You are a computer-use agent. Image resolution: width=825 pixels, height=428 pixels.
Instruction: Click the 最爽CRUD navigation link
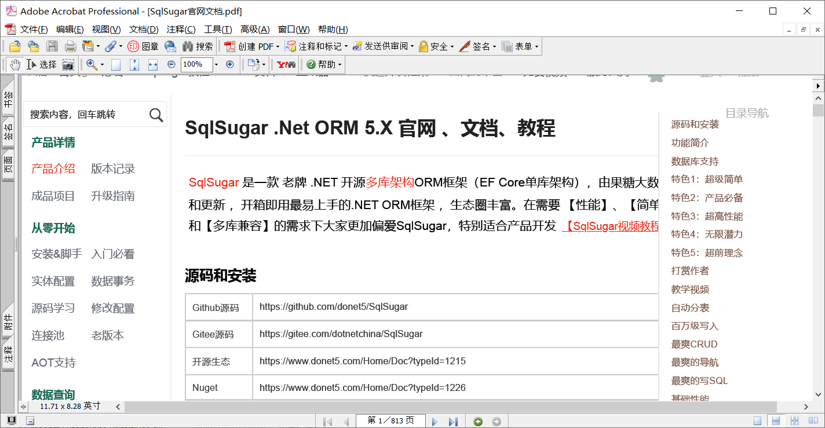pyautogui.click(x=694, y=344)
